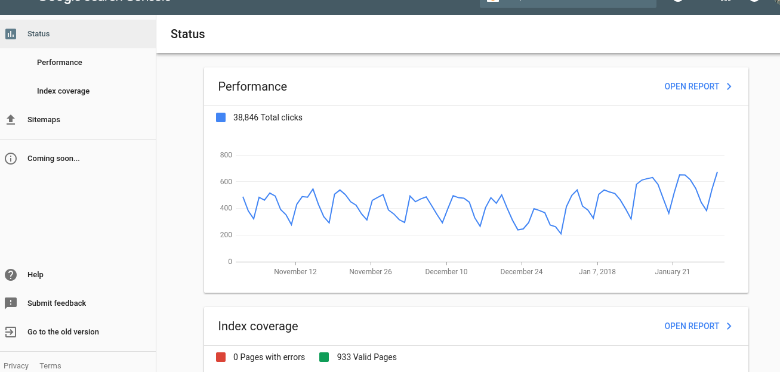
Task: Click the chevron arrow beside Performance Open Report
Action: coord(729,86)
